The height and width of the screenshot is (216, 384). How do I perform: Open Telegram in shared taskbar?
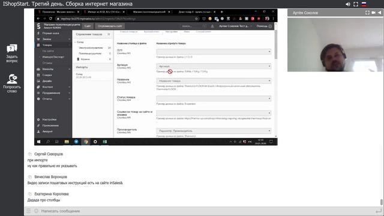click(76, 142)
